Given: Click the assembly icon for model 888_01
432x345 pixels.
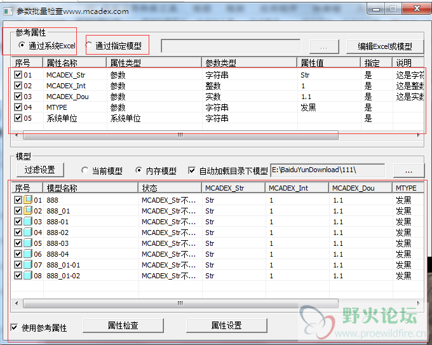Looking at the screenshot, I should [x=28, y=210].
